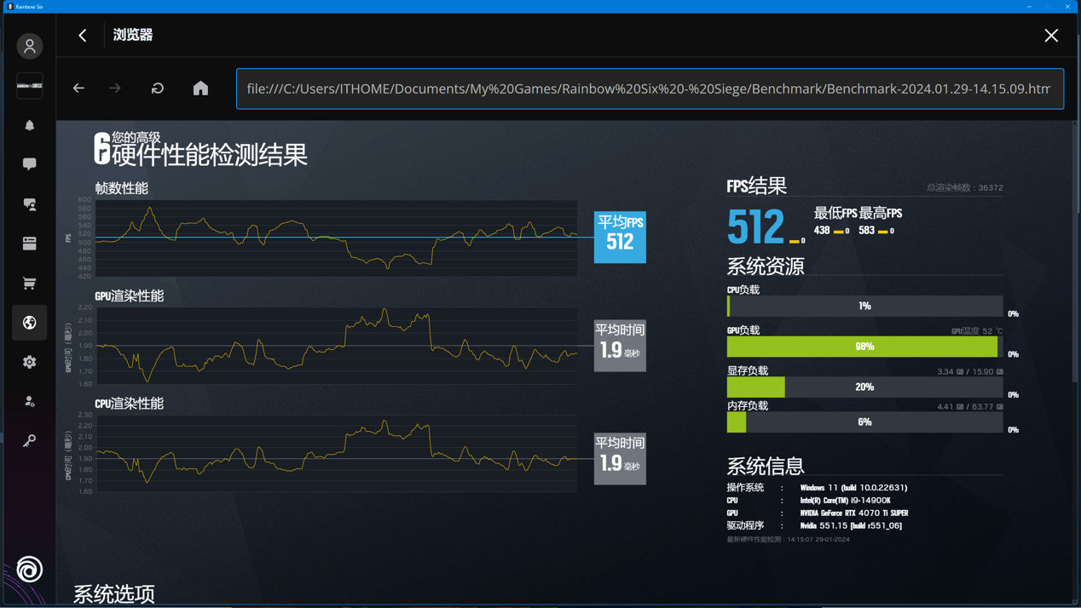Go to browser home page
The width and height of the screenshot is (1081, 608).
(200, 89)
